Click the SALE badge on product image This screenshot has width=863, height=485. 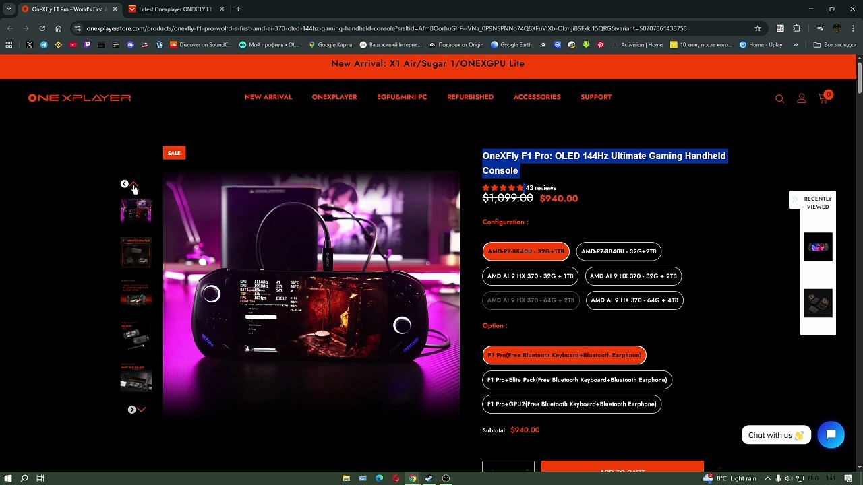[174, 153]
